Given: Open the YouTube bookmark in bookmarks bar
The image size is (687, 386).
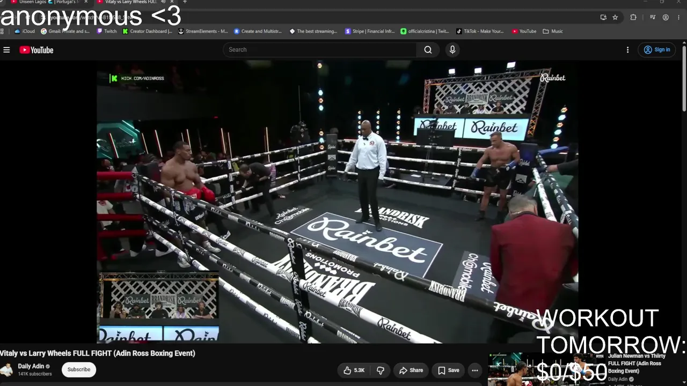Looking at the screenshot, I should tap(524, 31).
